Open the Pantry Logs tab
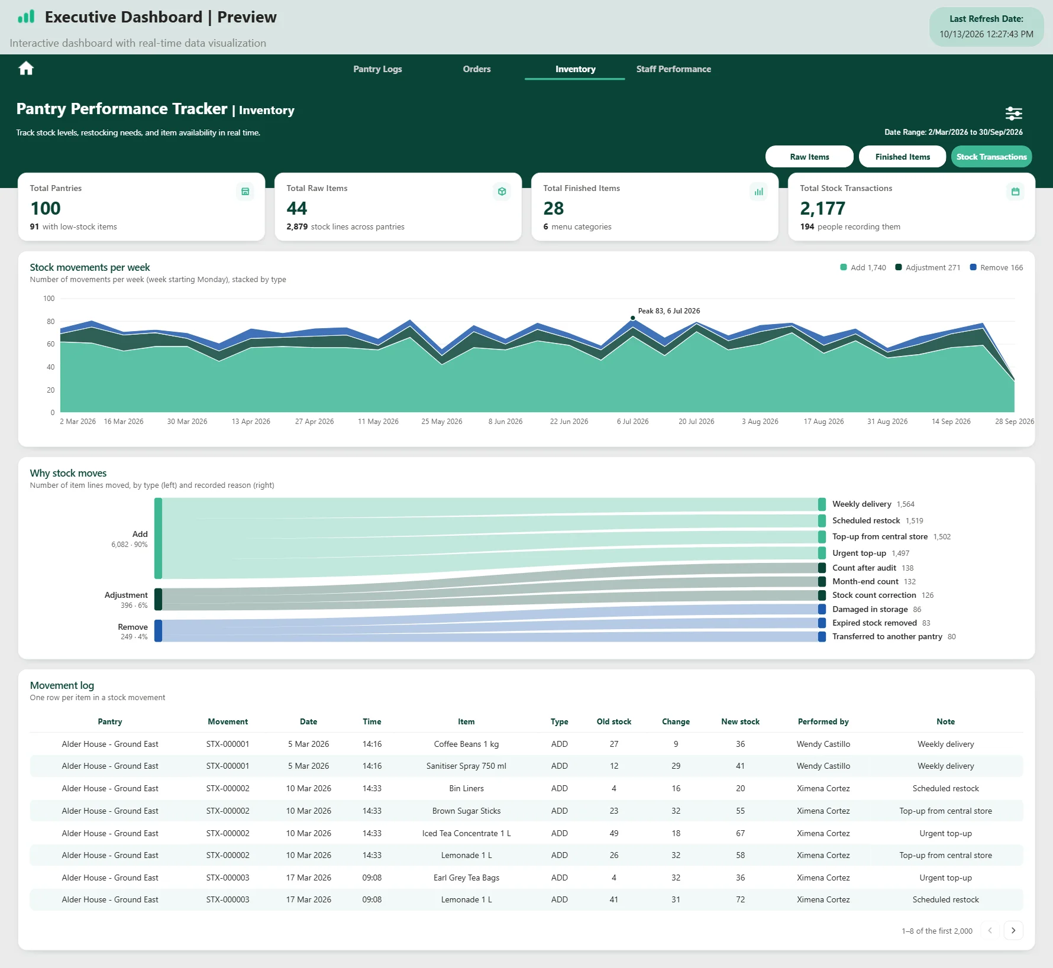 [x=377, y=69]
